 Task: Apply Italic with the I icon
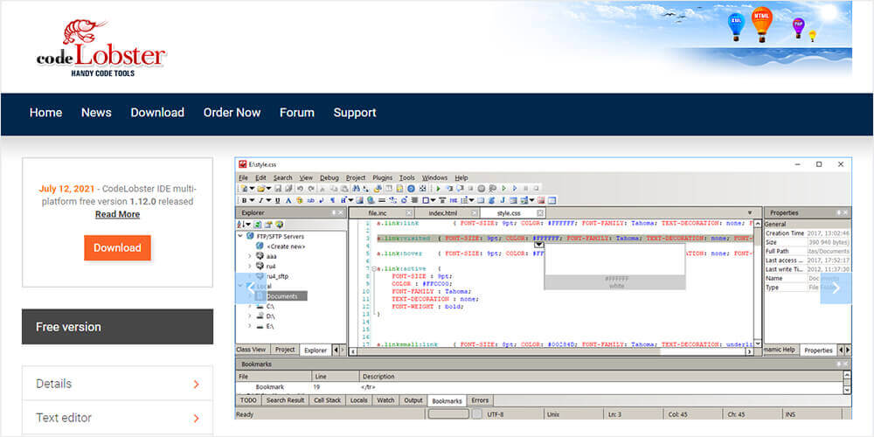pos(260,200)
